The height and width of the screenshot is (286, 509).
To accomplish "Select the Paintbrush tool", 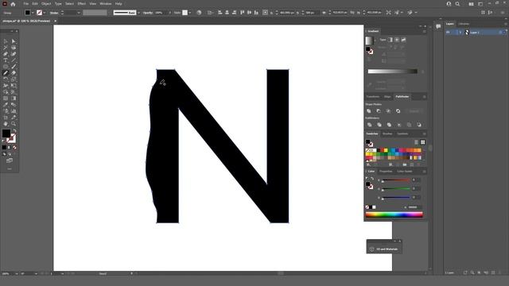I will (14, 67).
